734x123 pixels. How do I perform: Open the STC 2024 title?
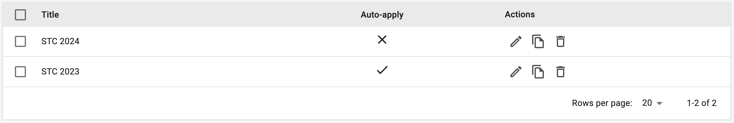coord(60,41)
